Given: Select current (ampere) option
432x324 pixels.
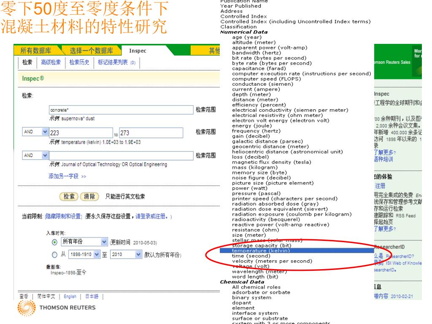Looking at the screenshot, I should (x=256, y=89).
